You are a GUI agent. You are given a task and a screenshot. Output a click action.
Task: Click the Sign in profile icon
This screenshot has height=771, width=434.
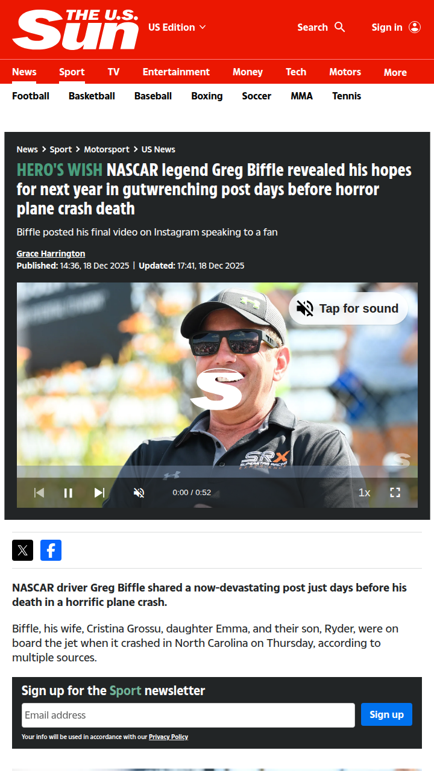click(415, 27)
